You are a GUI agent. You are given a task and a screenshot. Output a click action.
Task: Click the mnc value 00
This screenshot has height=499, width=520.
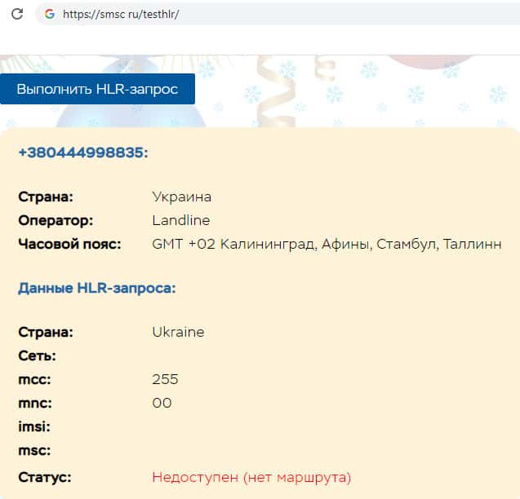point(162,403)
